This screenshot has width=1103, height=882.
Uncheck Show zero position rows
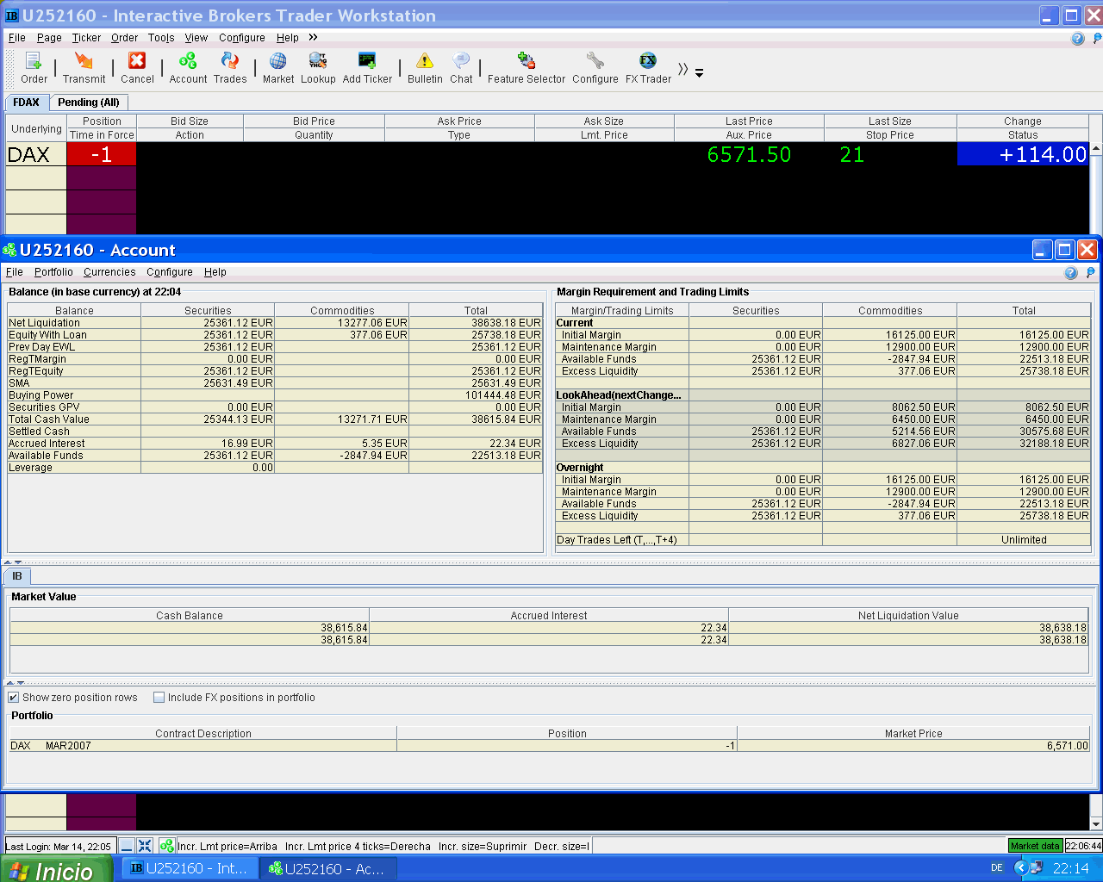tap(14, 698)
